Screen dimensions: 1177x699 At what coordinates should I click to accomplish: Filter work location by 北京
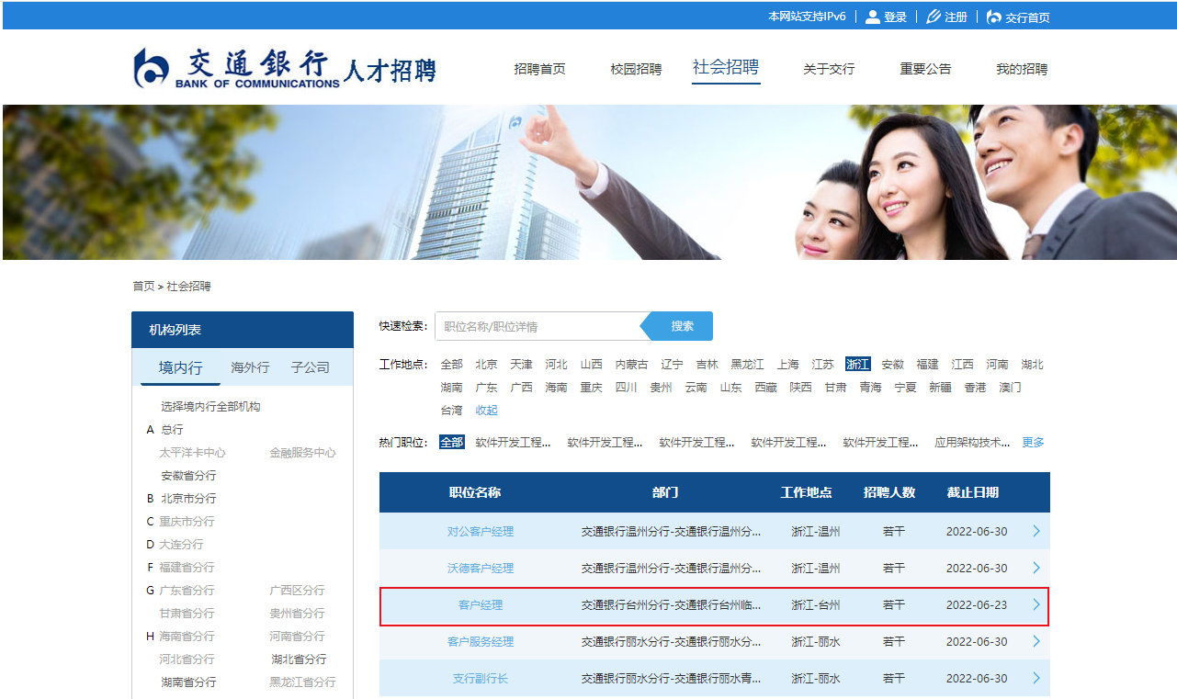pos(486,365)
